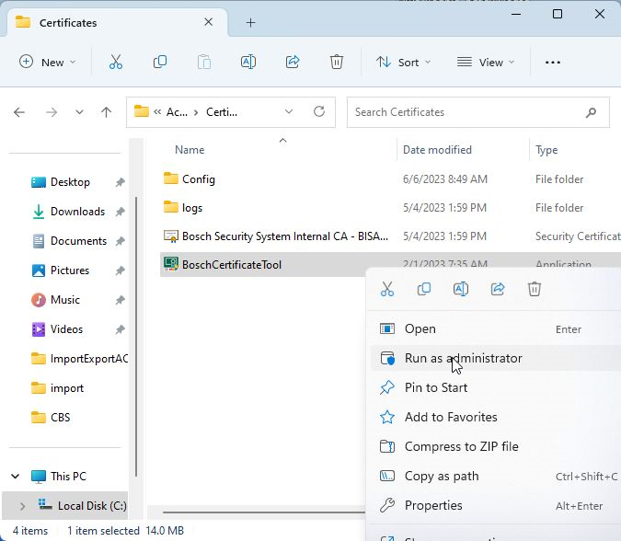The height and width of the screenshot is (541, 621).
Task: Expand the This PC tree node
Action: point(15,477)
